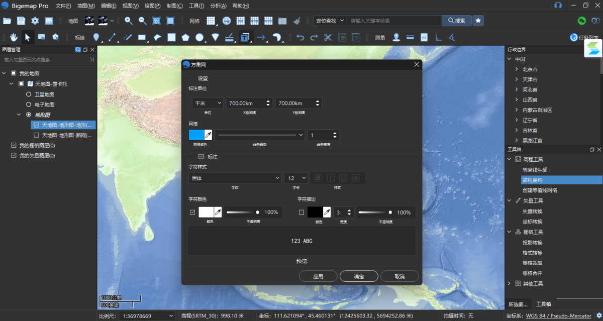
Task: Select the pentagon polygon drawing tool
Action: click(185, 37)
